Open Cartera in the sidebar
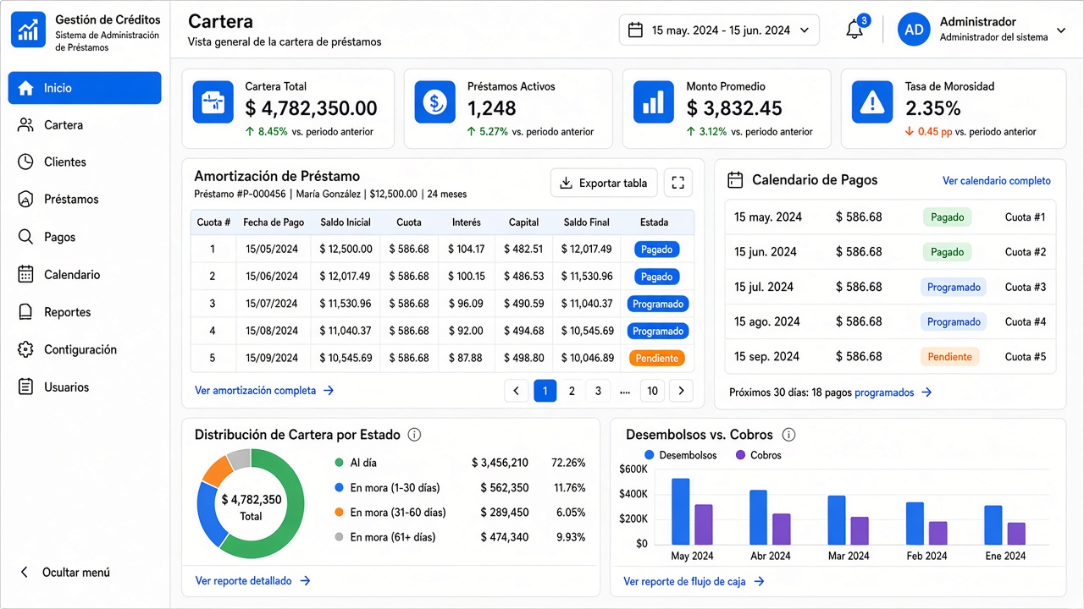 tap(85, 125)
